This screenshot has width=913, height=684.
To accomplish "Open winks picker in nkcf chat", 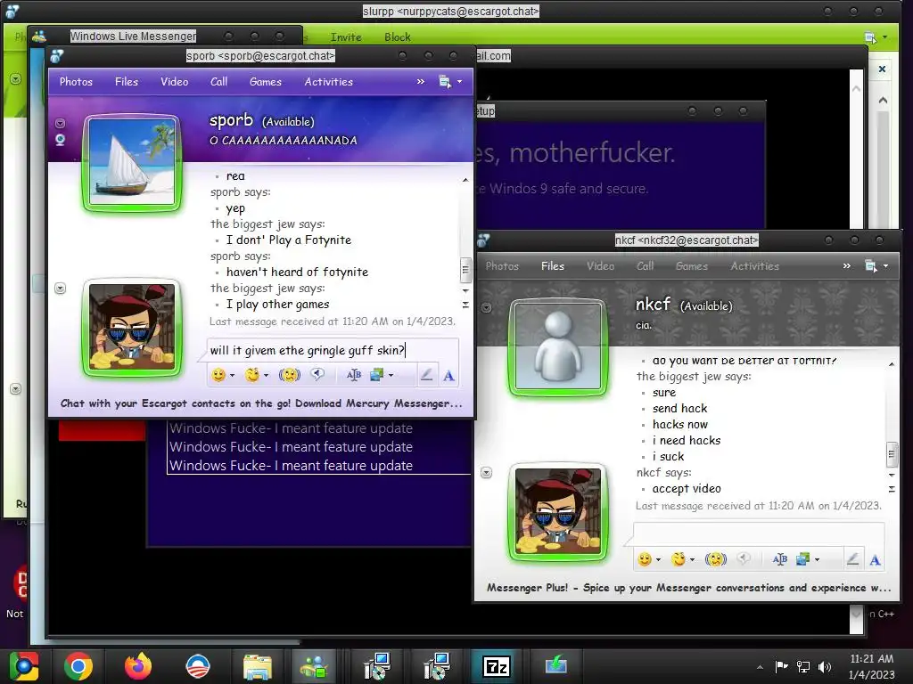I will tap(679, 559).
